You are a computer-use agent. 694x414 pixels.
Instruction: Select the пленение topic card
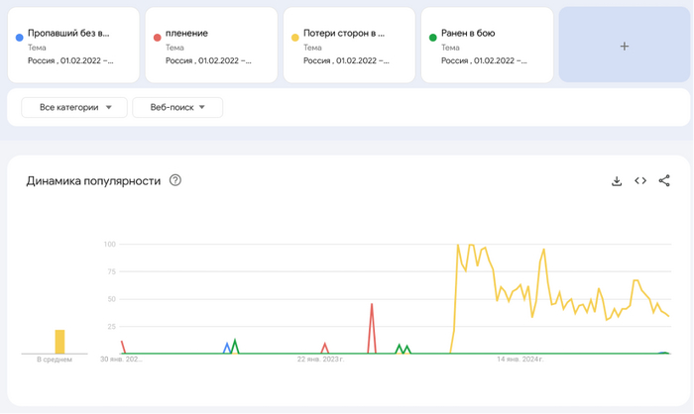211,46
